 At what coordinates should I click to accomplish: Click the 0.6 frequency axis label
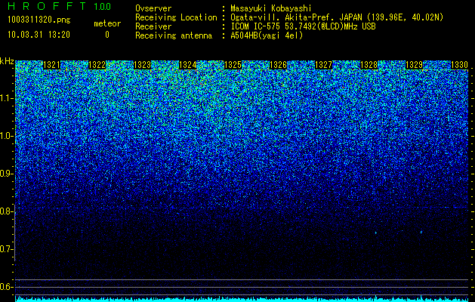(x=6, y=287)
